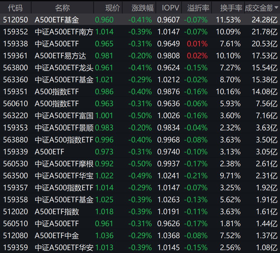Viewport: 280px width, 253px height.
Task: Select the A500ETF易方达 row
Action: pos(60,56)
